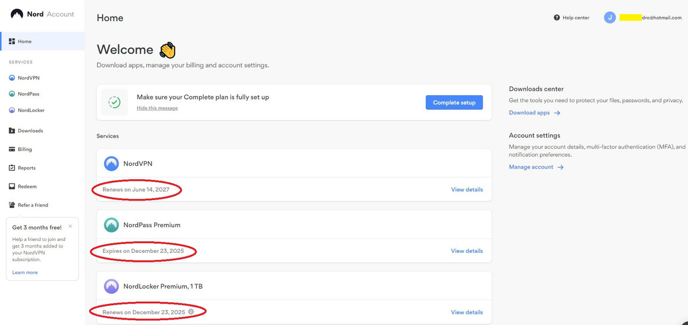Click the NordVPN service card title
This screenshot has width=688, height=325.
click(x=138, y=164)
